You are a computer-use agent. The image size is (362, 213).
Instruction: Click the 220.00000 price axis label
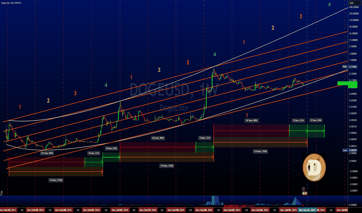(x=354, y=14)
